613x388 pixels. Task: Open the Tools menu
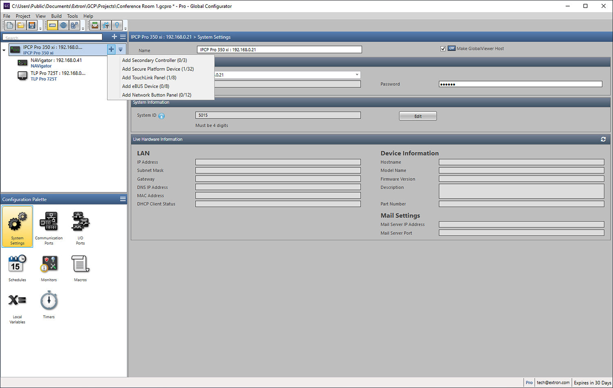[x=72, y=16]
